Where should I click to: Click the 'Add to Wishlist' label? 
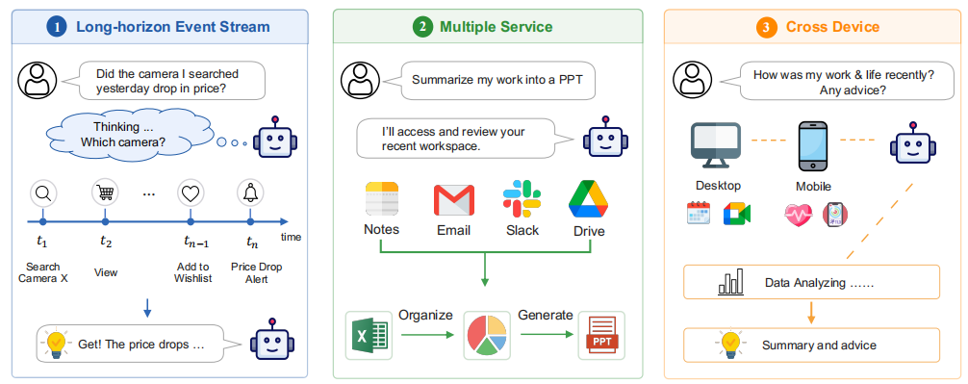(192, 272)
